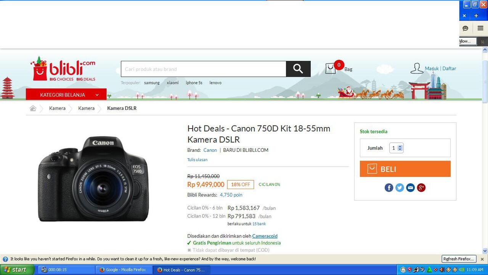Click the volume speaker tray icon
The image size is (488, 275).
pyautogui.click(x=441, y=270)
